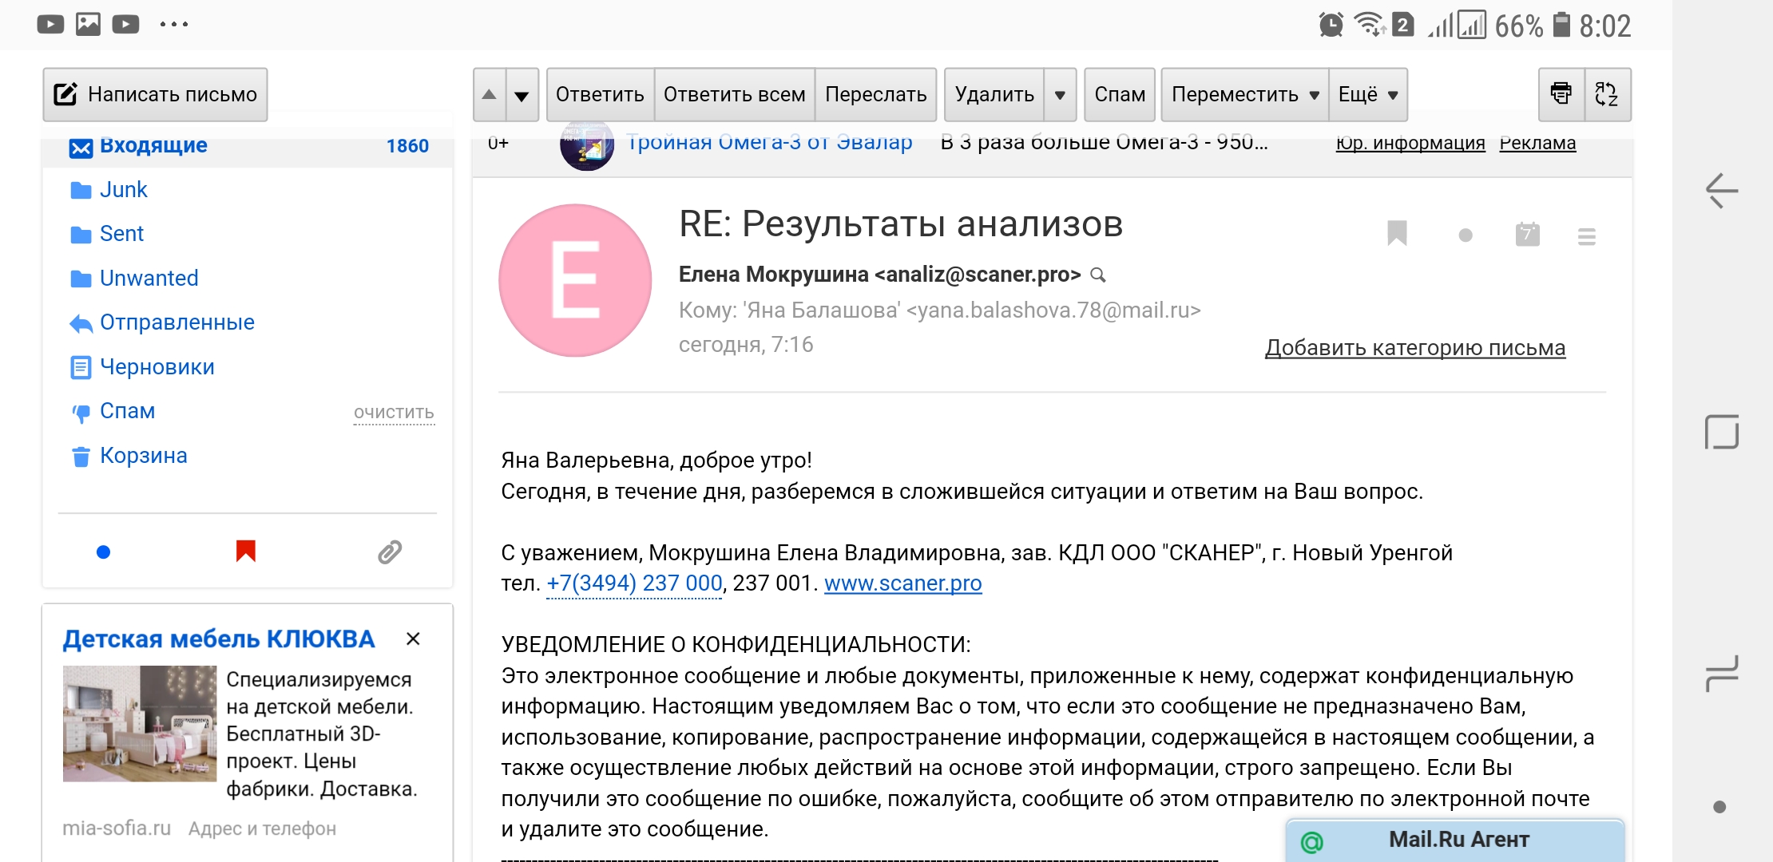Screen dimensions: 1773x862
Task: Open the www.scaner.pro link
Action: pyautogui.click(x=902, y=583)
